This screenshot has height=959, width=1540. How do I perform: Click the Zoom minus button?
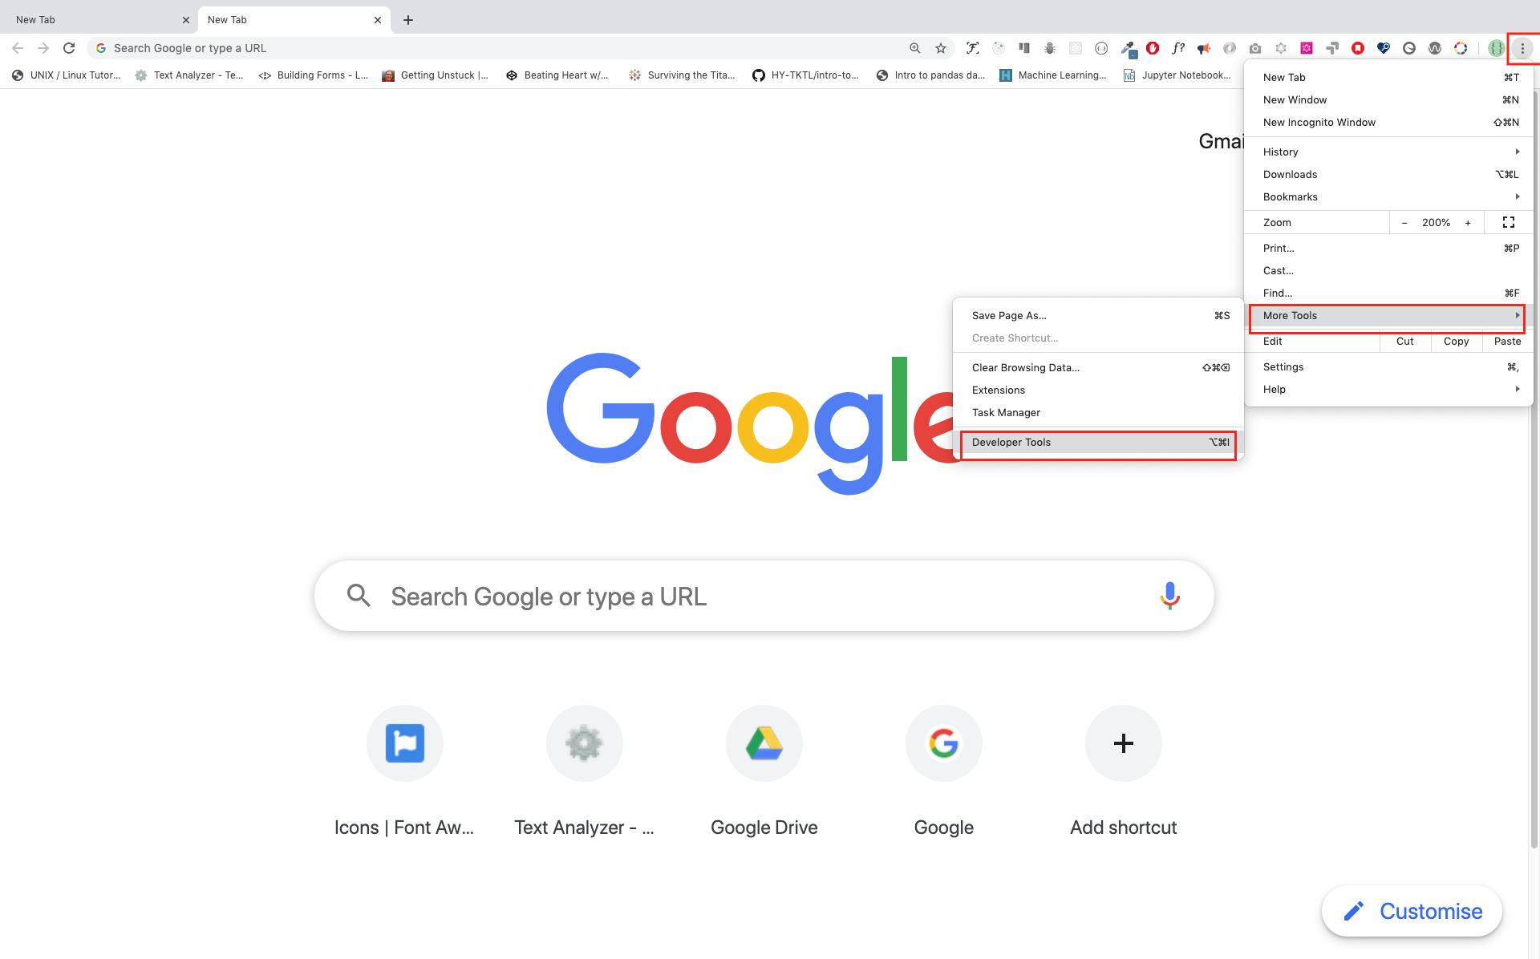pos(1403,222)
